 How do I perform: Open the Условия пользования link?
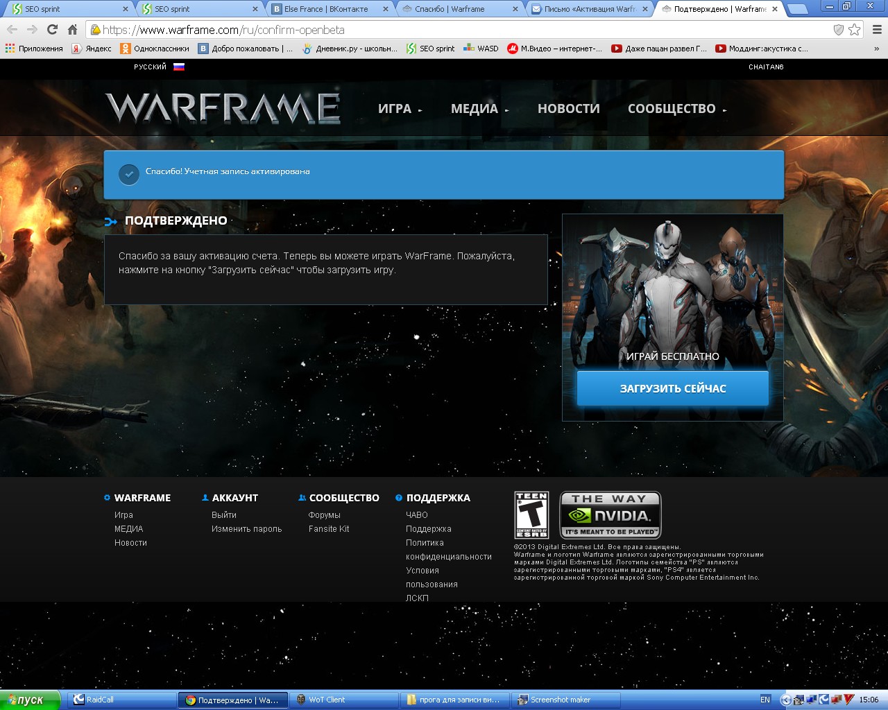(432, 578)
